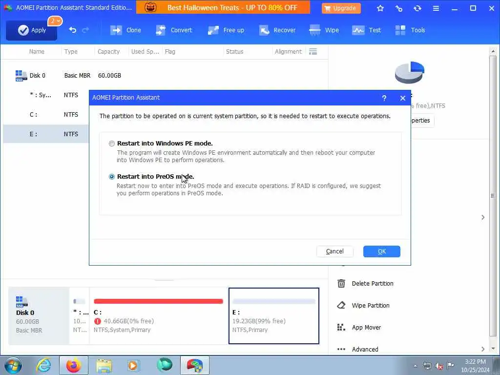Open File Explorer from taskbar
The image size is (500, 375).
click(104, 365)
